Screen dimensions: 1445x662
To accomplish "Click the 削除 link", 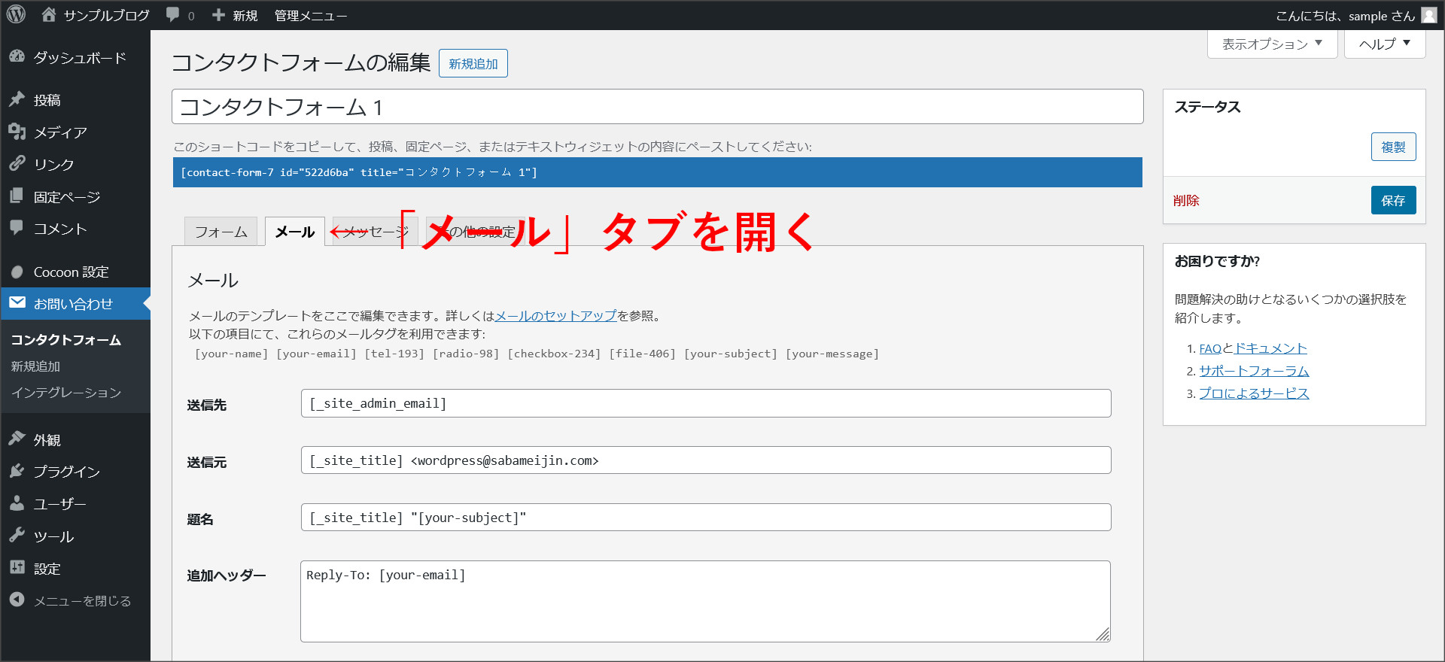I will (1186, 200).
